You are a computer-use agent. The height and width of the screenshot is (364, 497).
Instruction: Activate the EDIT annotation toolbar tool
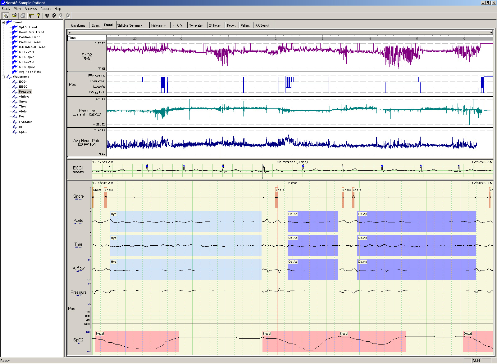coord(47,15)
